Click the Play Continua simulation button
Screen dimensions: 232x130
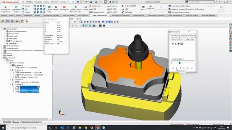point(177,68)
